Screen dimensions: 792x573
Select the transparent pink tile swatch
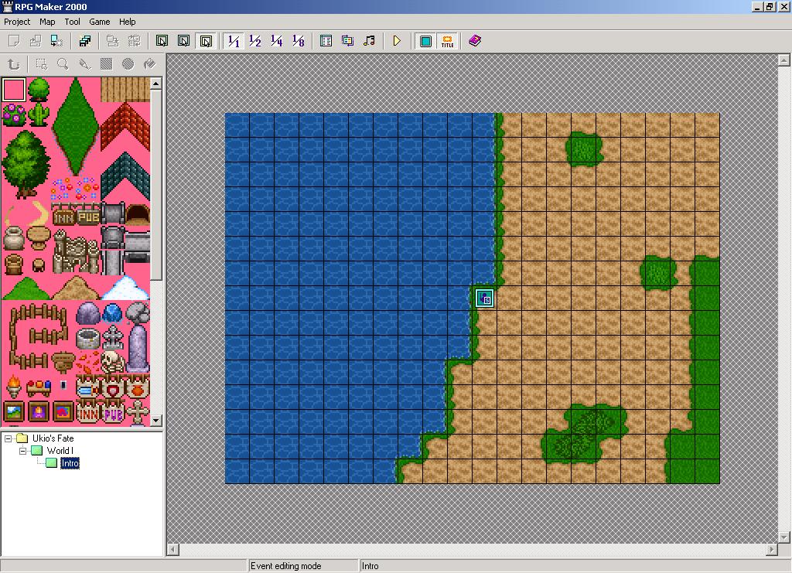click(x=14, y=90)
